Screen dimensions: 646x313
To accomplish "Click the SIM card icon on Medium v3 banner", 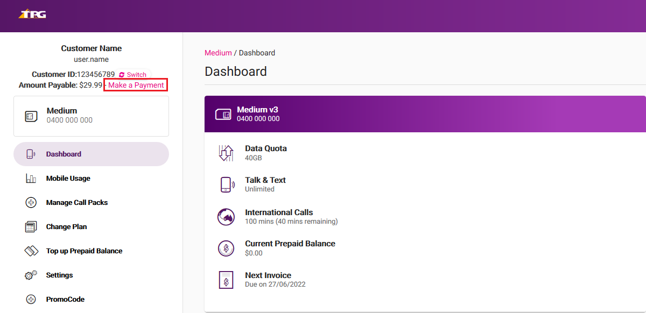I will pyautogui.click(x=223, y=114).
